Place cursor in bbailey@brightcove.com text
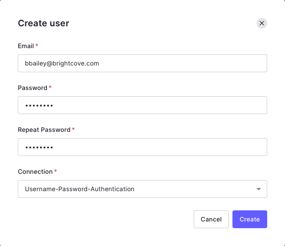The image size is (285, 246). [62, 63]
